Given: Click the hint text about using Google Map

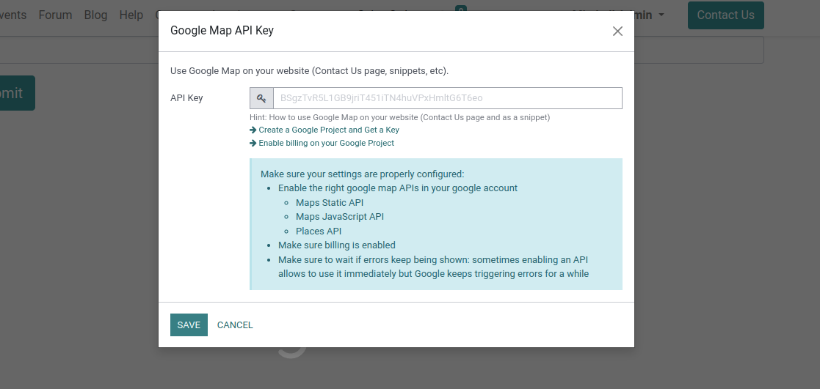Looking at the screenshot, I should click(x=400, y=117).
